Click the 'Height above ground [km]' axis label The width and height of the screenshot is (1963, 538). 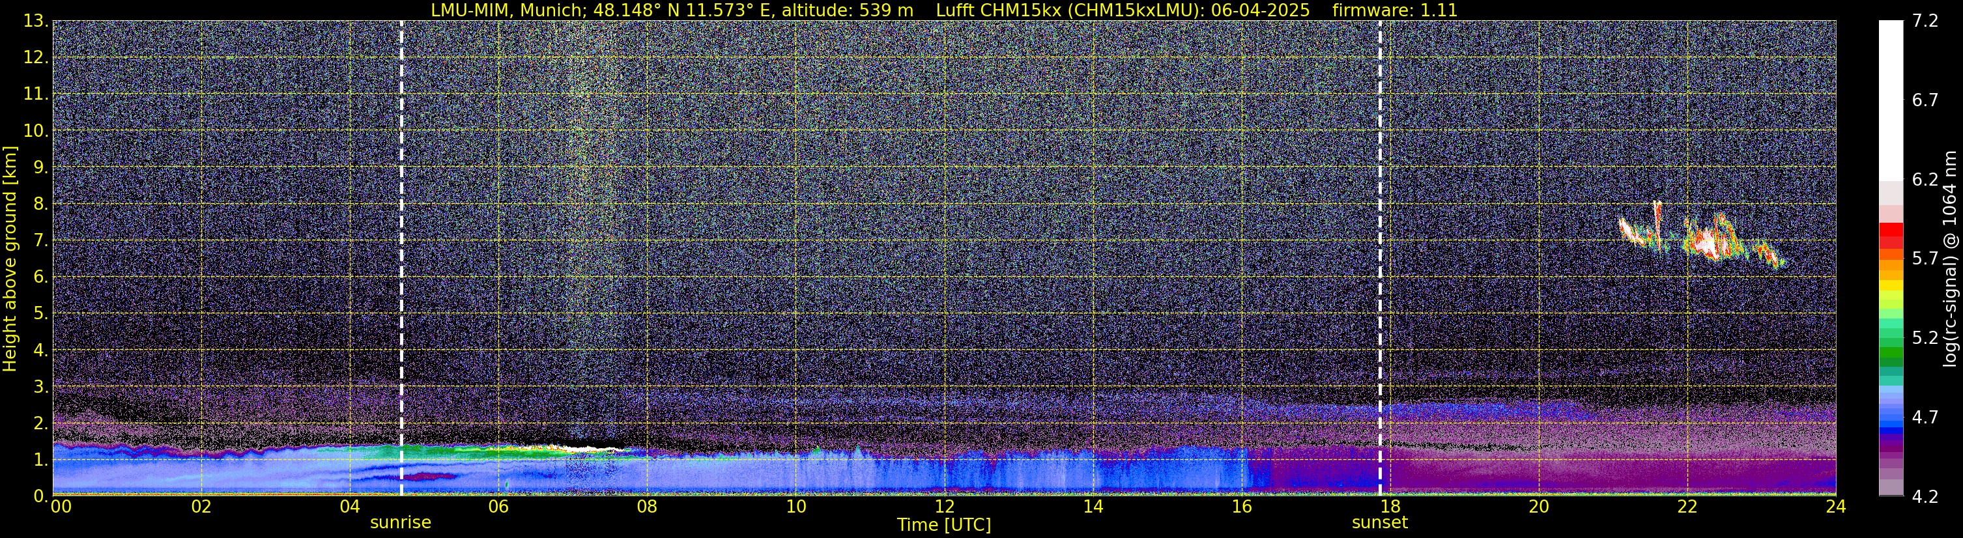[x=10, y=259]
